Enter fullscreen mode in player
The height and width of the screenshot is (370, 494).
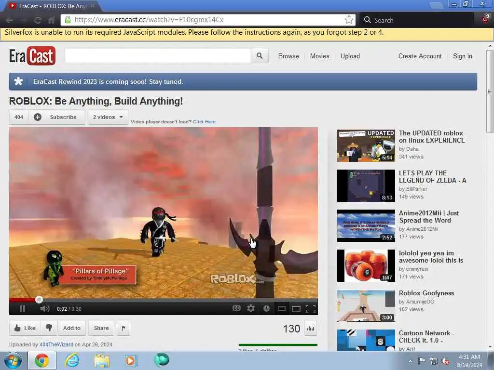click(x=311, y=309)
